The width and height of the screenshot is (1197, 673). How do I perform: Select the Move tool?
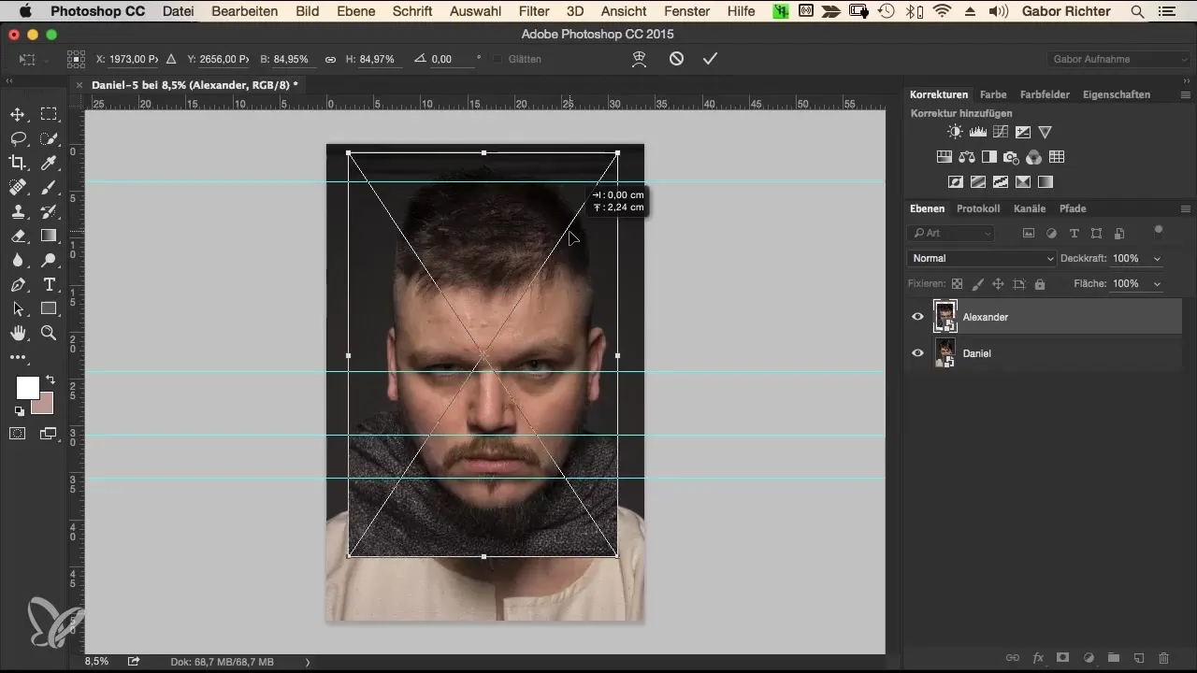coord(18,114)
